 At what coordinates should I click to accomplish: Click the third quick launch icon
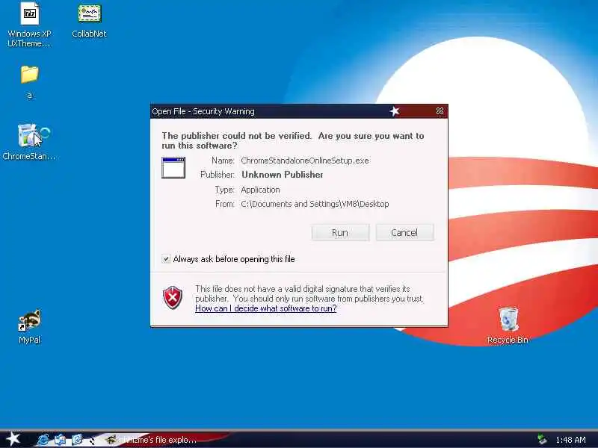click(77, 440)
